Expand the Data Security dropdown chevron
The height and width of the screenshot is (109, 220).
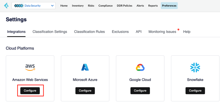[52, 6]
